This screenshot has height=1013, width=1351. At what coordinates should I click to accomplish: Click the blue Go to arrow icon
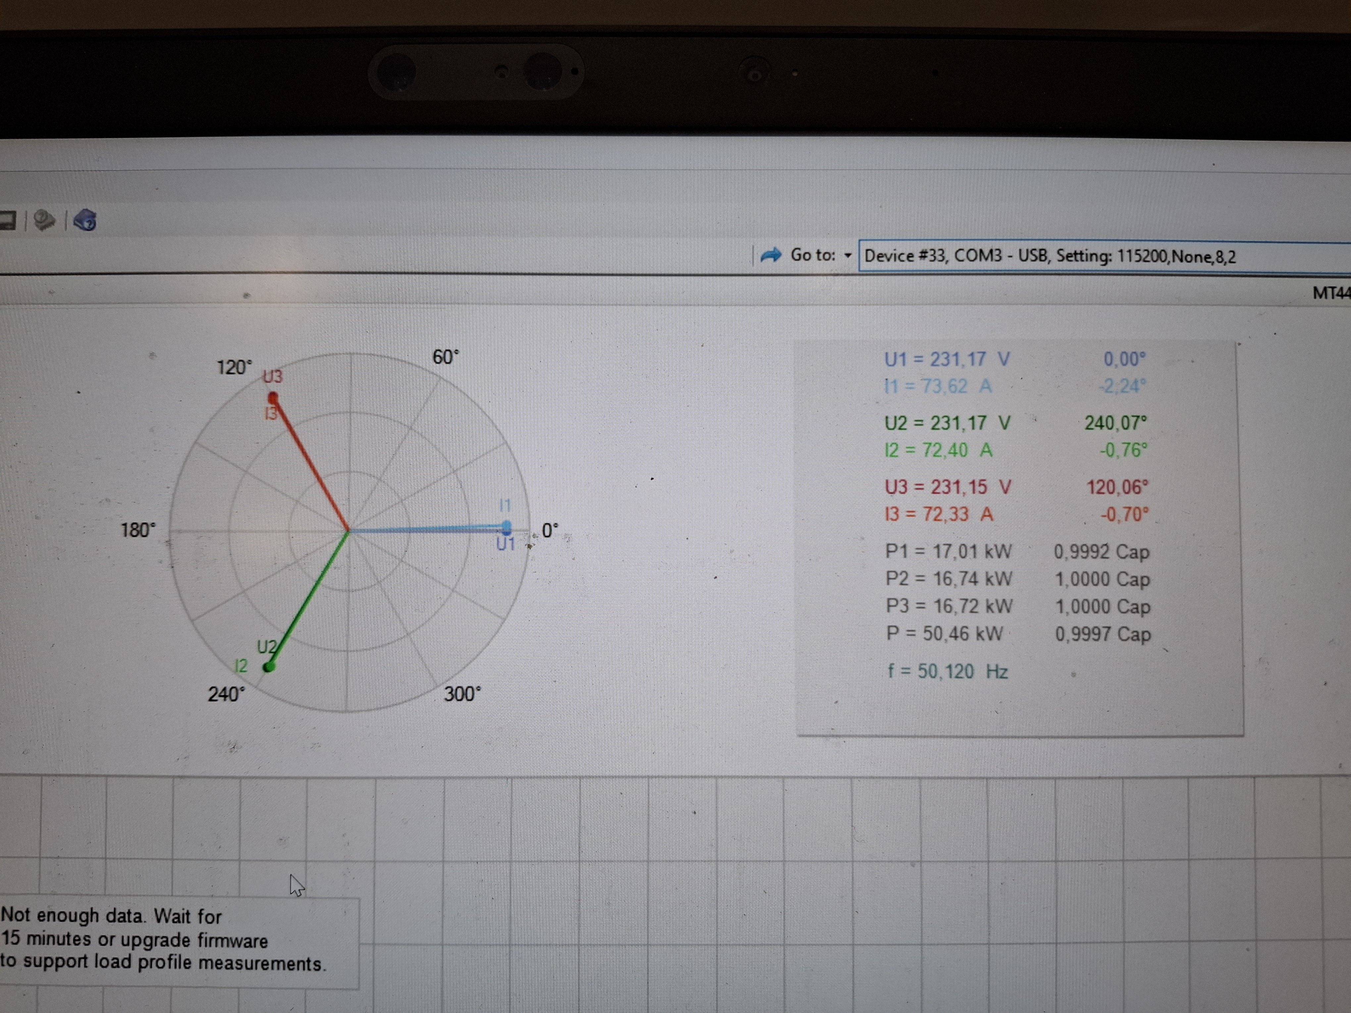(x=771, y=255)
